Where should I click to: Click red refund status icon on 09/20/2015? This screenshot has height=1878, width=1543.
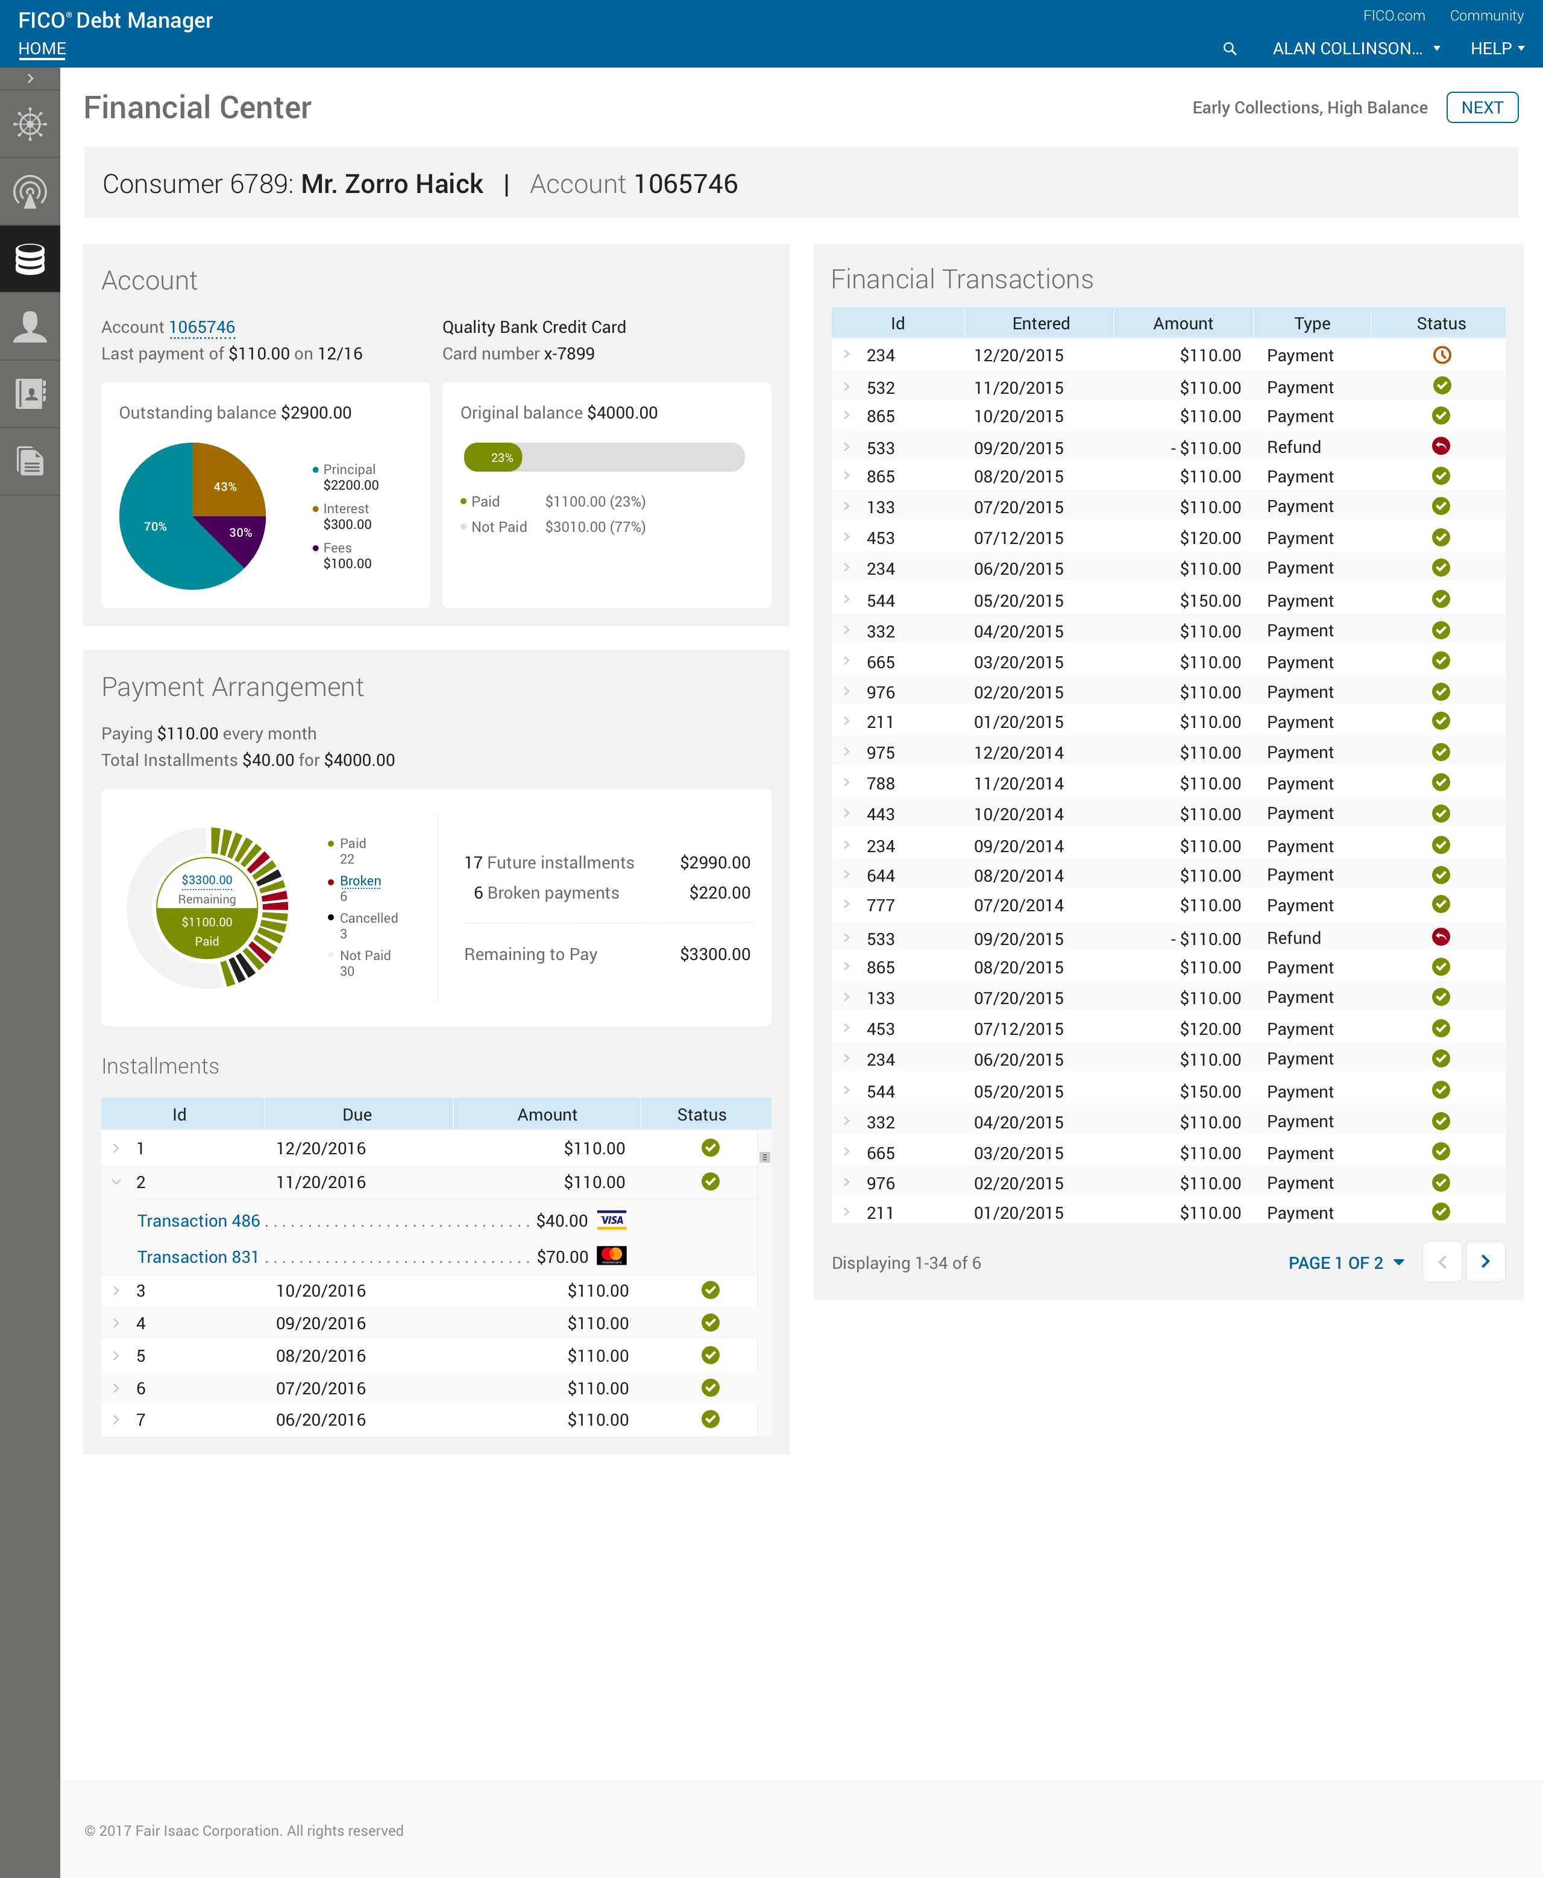pos(1441,446)
